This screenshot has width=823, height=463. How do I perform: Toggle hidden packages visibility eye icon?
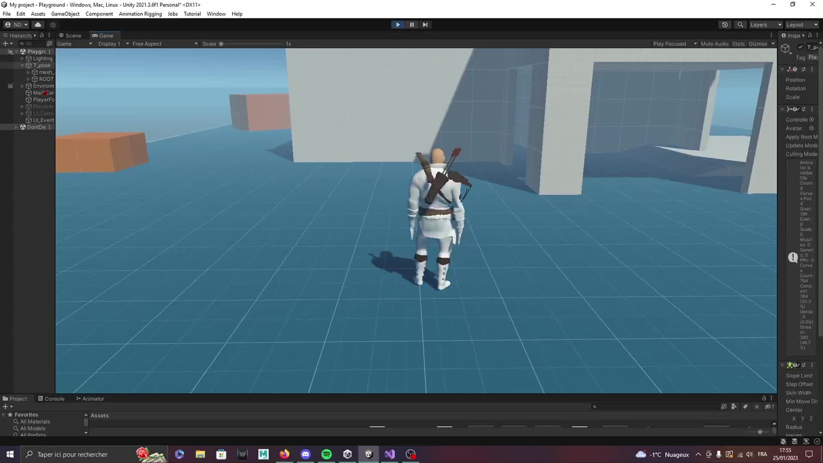point(769,406)
